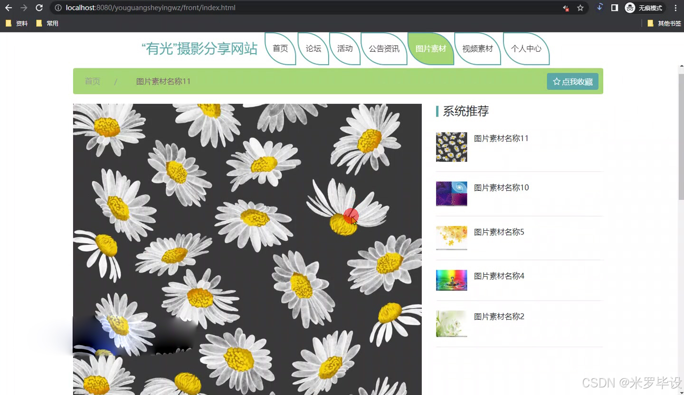Open the Chrome three-dot menu

(x=675, y=8)
